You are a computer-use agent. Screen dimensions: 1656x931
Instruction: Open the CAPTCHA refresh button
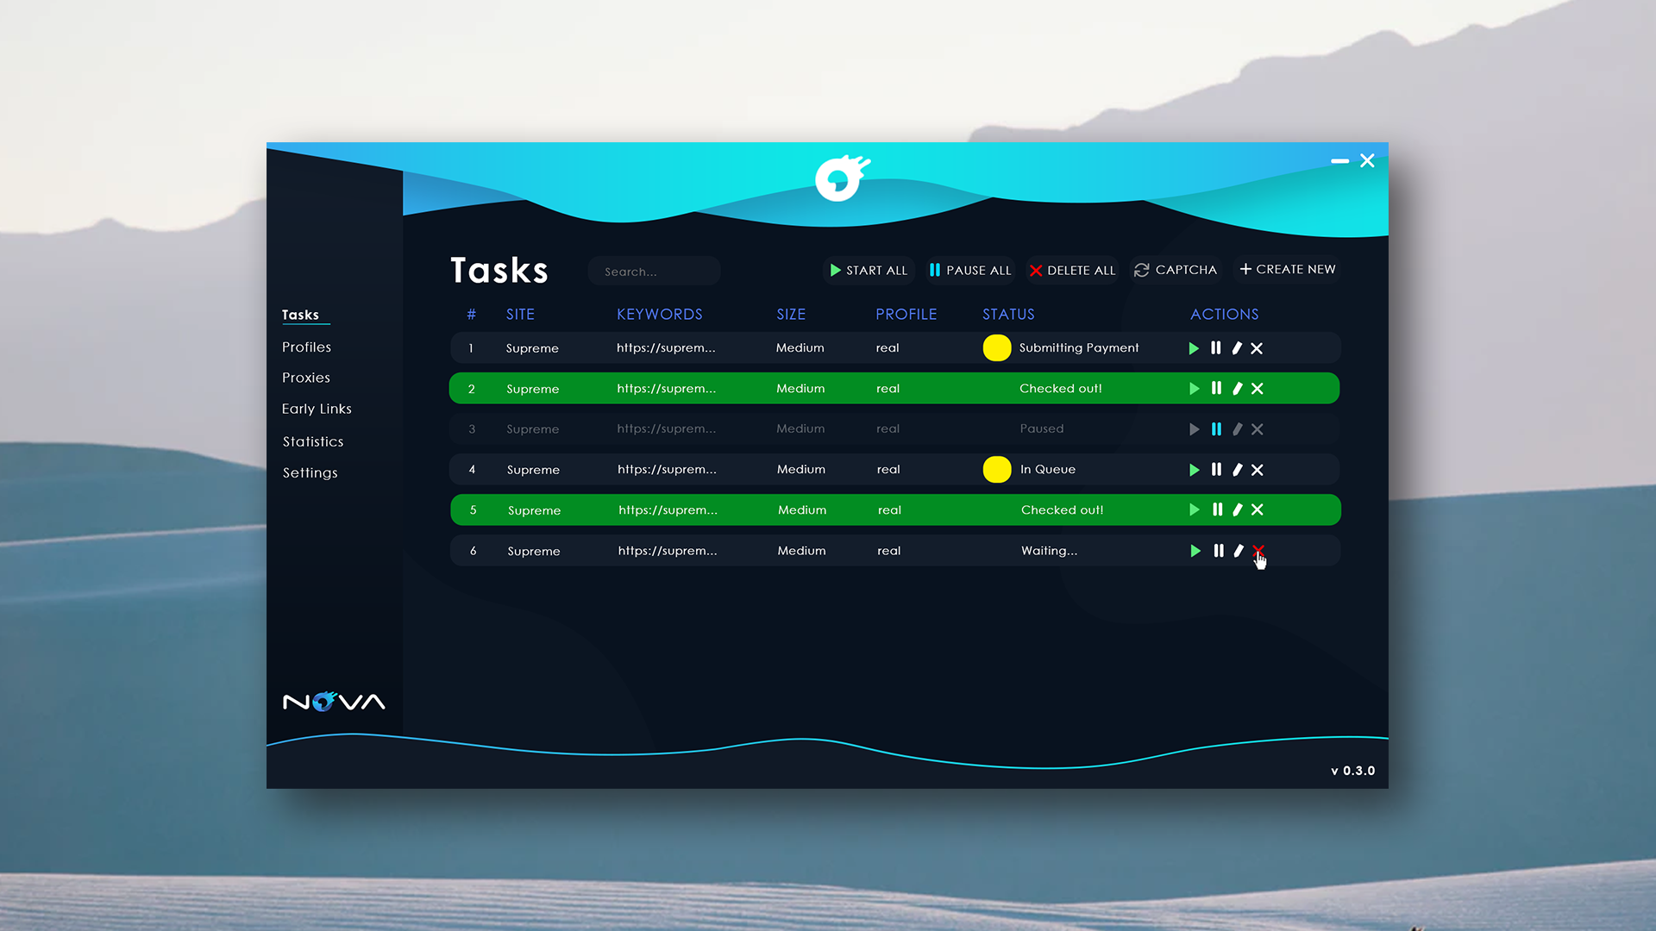point(1176,271)
